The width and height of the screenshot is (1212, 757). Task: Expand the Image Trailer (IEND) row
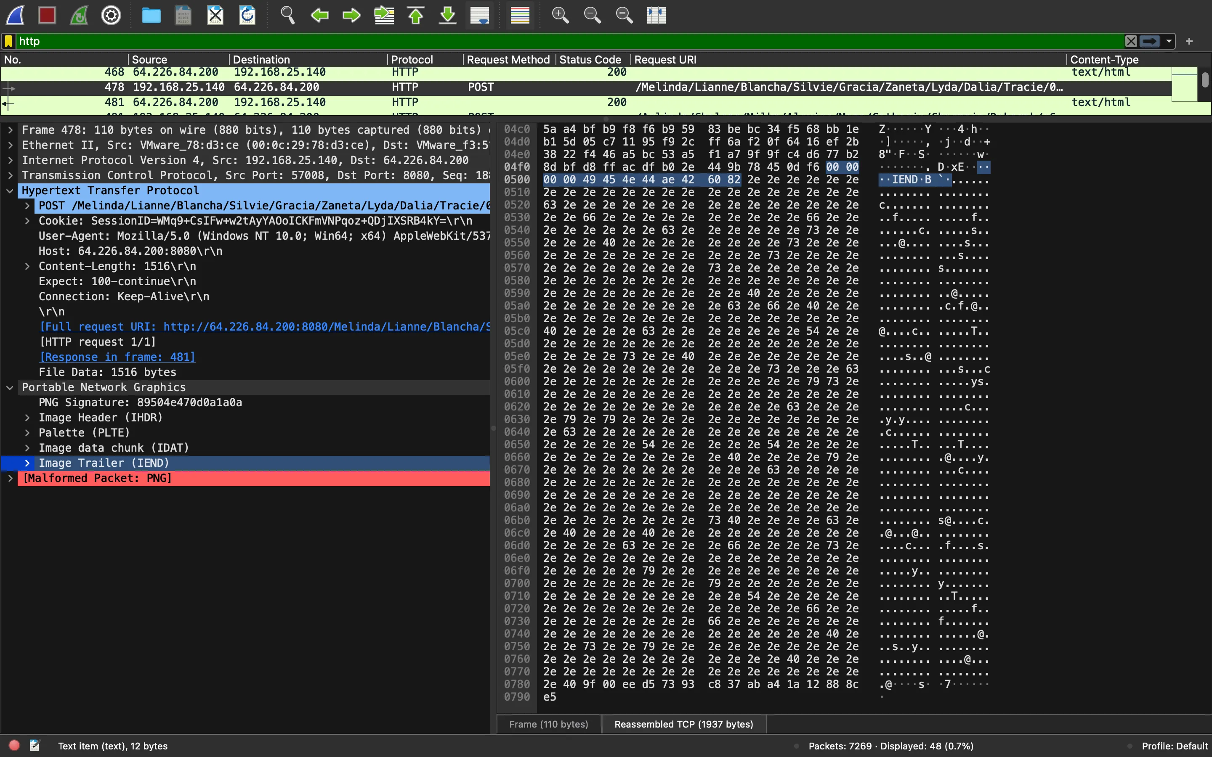(27, 463)
